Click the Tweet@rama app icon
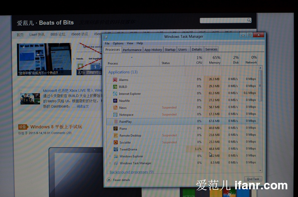This screenshot has height=197, width=298. pyautogui.click(x=116, y=149)
